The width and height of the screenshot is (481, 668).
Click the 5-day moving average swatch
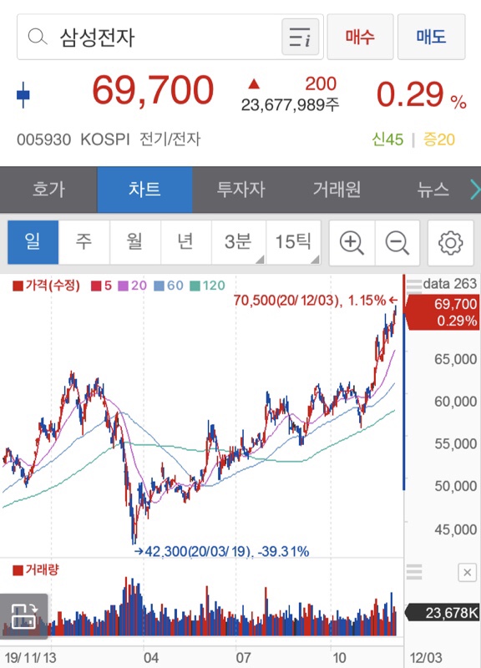click(x=96, y=286)
